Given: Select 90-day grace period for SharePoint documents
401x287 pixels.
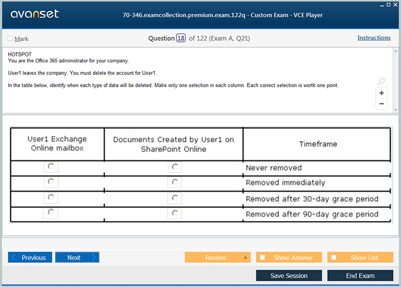Looking at the screenshot, I should point(175,214).
